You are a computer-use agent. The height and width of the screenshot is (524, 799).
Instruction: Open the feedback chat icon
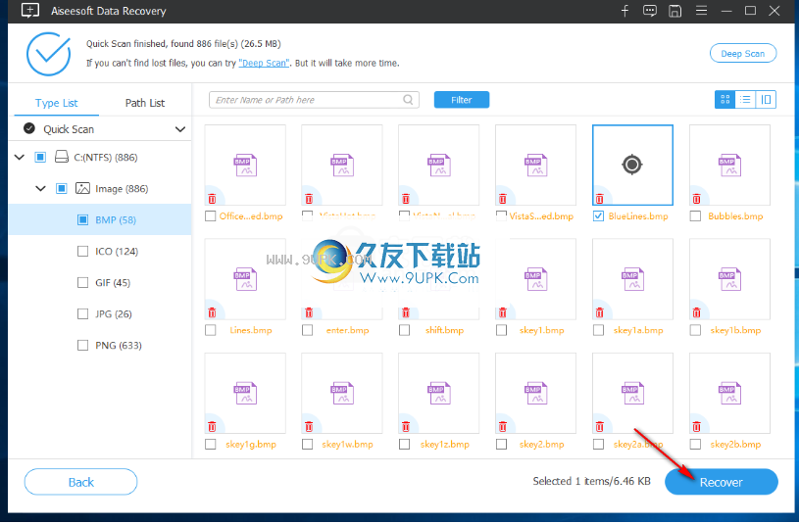(x=650, y=11)
